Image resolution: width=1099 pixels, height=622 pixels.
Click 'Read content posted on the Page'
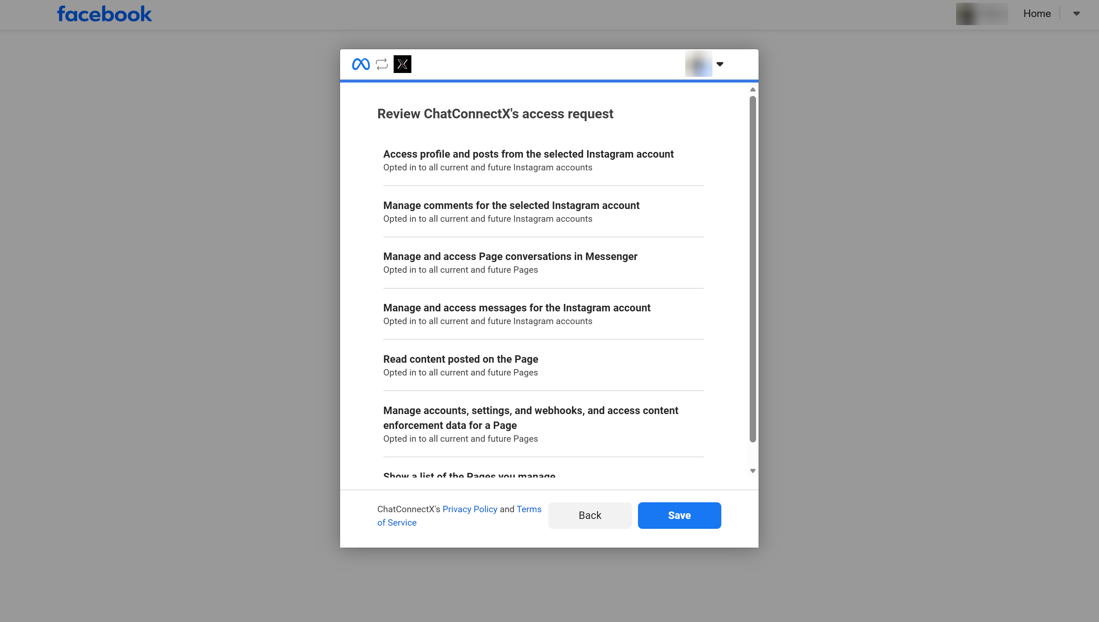pos(461,359)
